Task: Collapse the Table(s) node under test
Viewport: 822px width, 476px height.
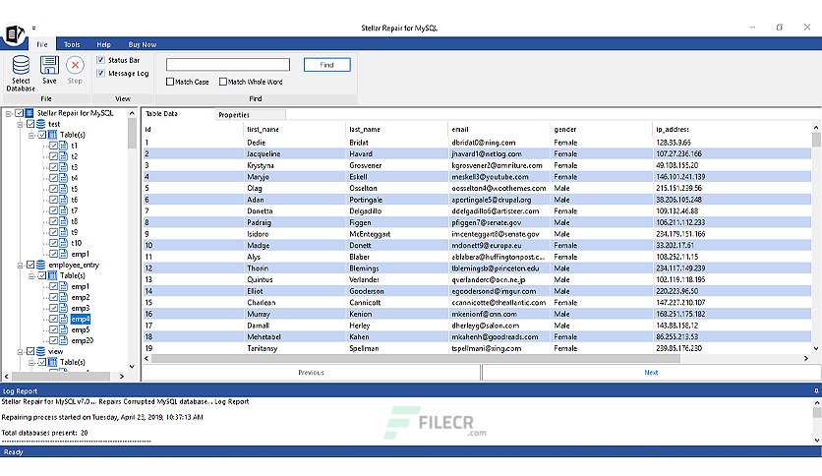Action: [31, 135]
